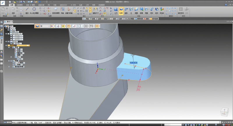Toggle the 设计体 parent checkbox
The image size is (233, 126).
[8, 42]
